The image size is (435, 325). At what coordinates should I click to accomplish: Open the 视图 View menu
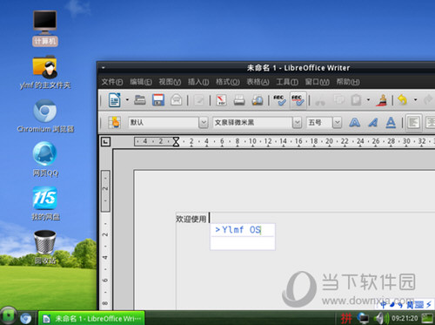point(170,82)
